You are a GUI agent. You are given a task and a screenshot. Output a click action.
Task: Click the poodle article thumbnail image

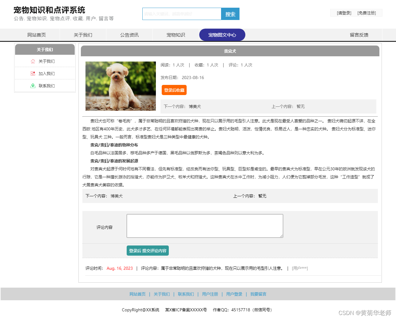120,86
